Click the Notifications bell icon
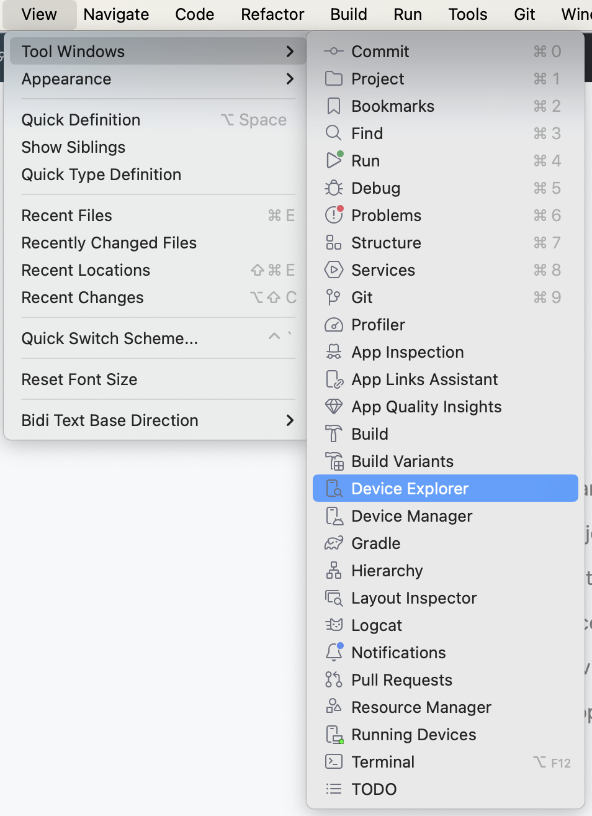Image resolution: width=592 pixels, height=816 pixels. click(334, 653)
